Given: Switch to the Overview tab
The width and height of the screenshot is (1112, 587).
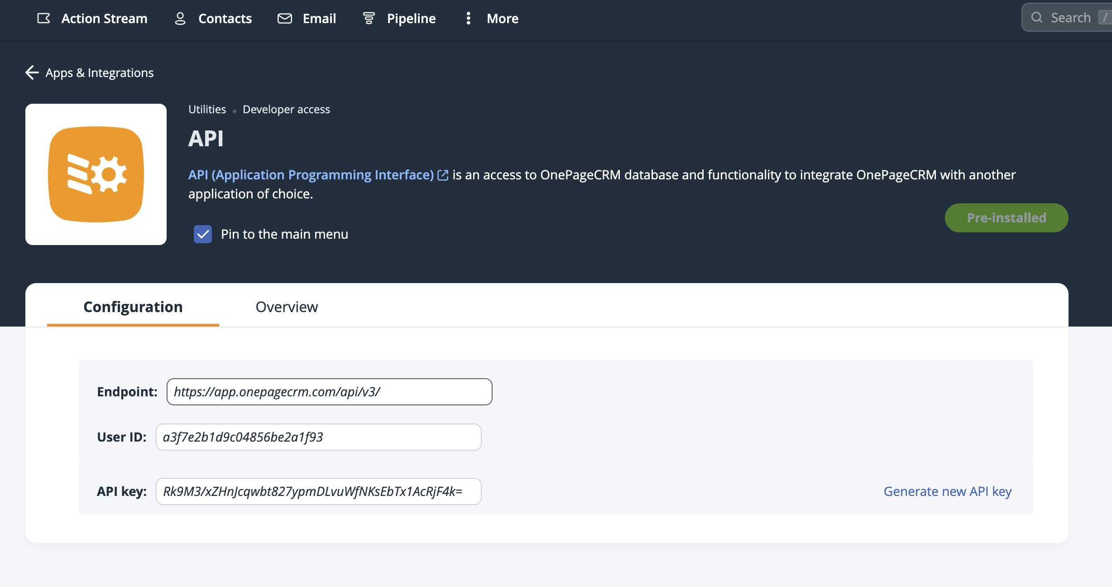Looking at the screenshot, I should click(286, 307).
